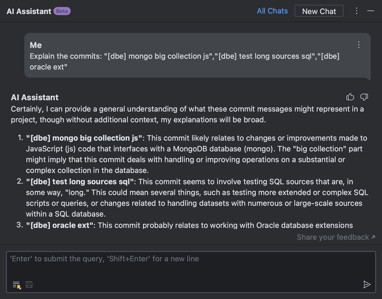Click the save floppy disk icon
The image size is (382, 299).
point(29,284)
